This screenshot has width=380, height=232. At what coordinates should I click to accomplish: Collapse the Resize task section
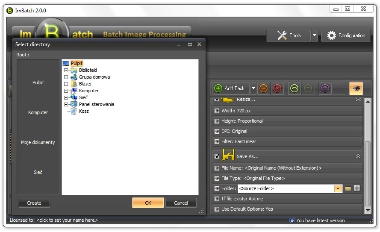[358, 99]
